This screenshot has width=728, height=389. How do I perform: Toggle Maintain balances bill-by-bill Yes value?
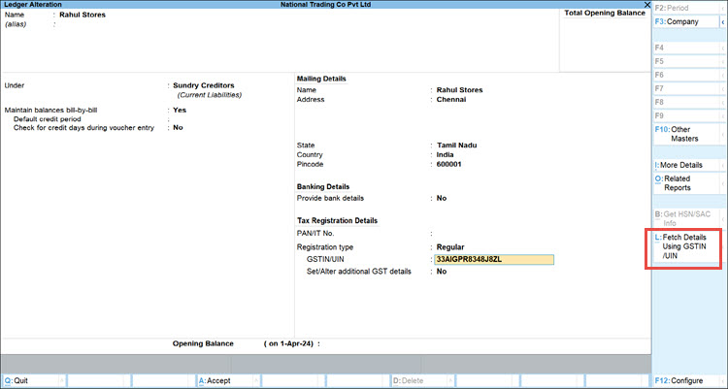(179, 111)
